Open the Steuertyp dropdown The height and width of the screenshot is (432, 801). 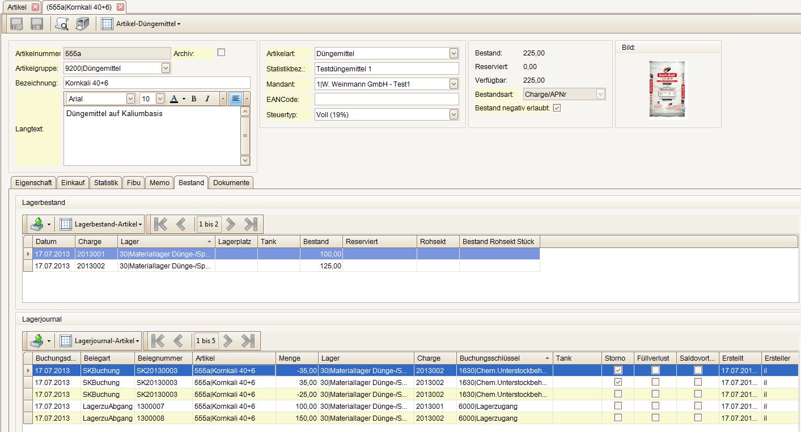(x=454, y=114)
